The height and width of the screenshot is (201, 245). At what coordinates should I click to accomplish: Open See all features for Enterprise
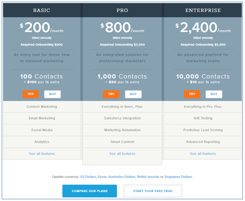203,154
